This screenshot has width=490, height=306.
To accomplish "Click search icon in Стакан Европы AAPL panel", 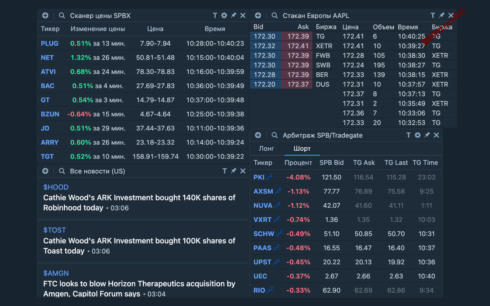I will click(275, 15).
